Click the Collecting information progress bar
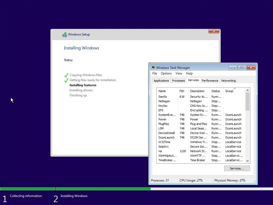 [28, 189]
